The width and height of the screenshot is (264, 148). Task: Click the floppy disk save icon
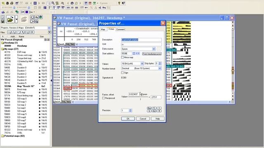click(x=3, y=21)
